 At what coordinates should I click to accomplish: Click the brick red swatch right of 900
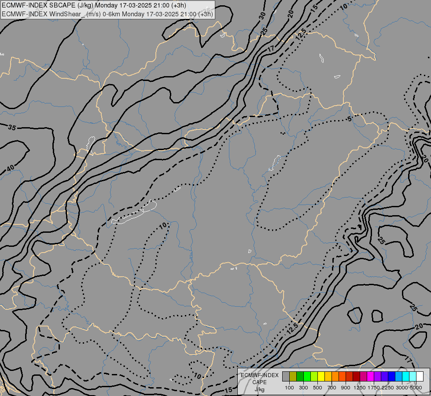(x=350, y=376)
